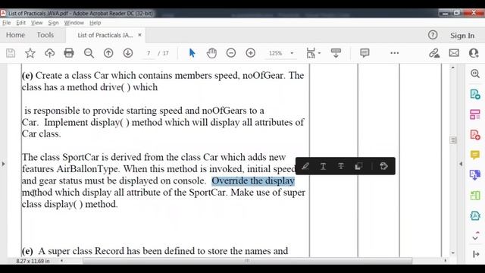Show more tools via three dots
This screenshot has width=485, height=273.
point(394,53)
